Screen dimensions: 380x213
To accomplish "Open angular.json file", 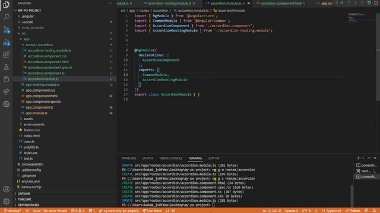I will coord(30,181).
